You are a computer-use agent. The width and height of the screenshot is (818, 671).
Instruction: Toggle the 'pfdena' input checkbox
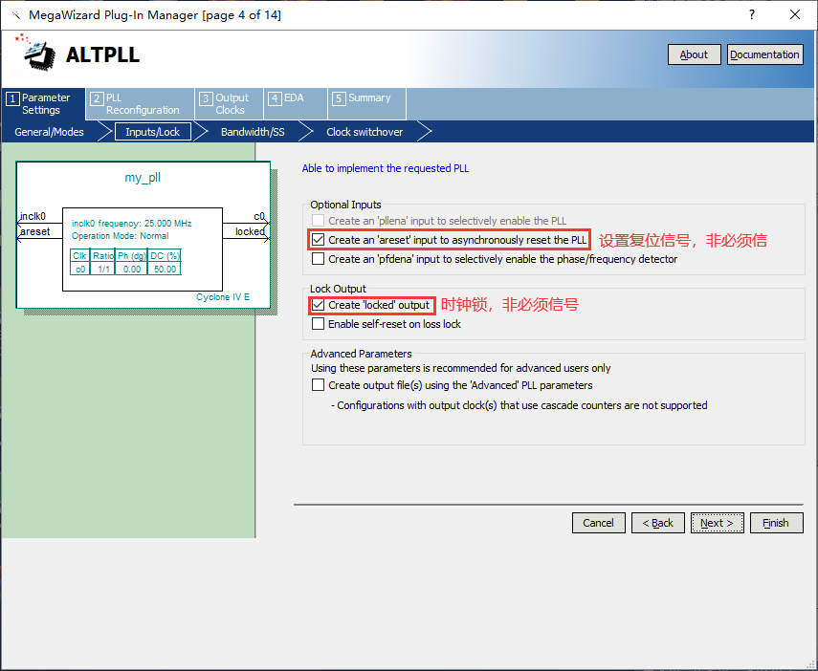coord(319,259)
